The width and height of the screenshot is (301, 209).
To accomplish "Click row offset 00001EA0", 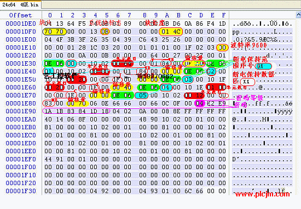I will tap(21, 119).
